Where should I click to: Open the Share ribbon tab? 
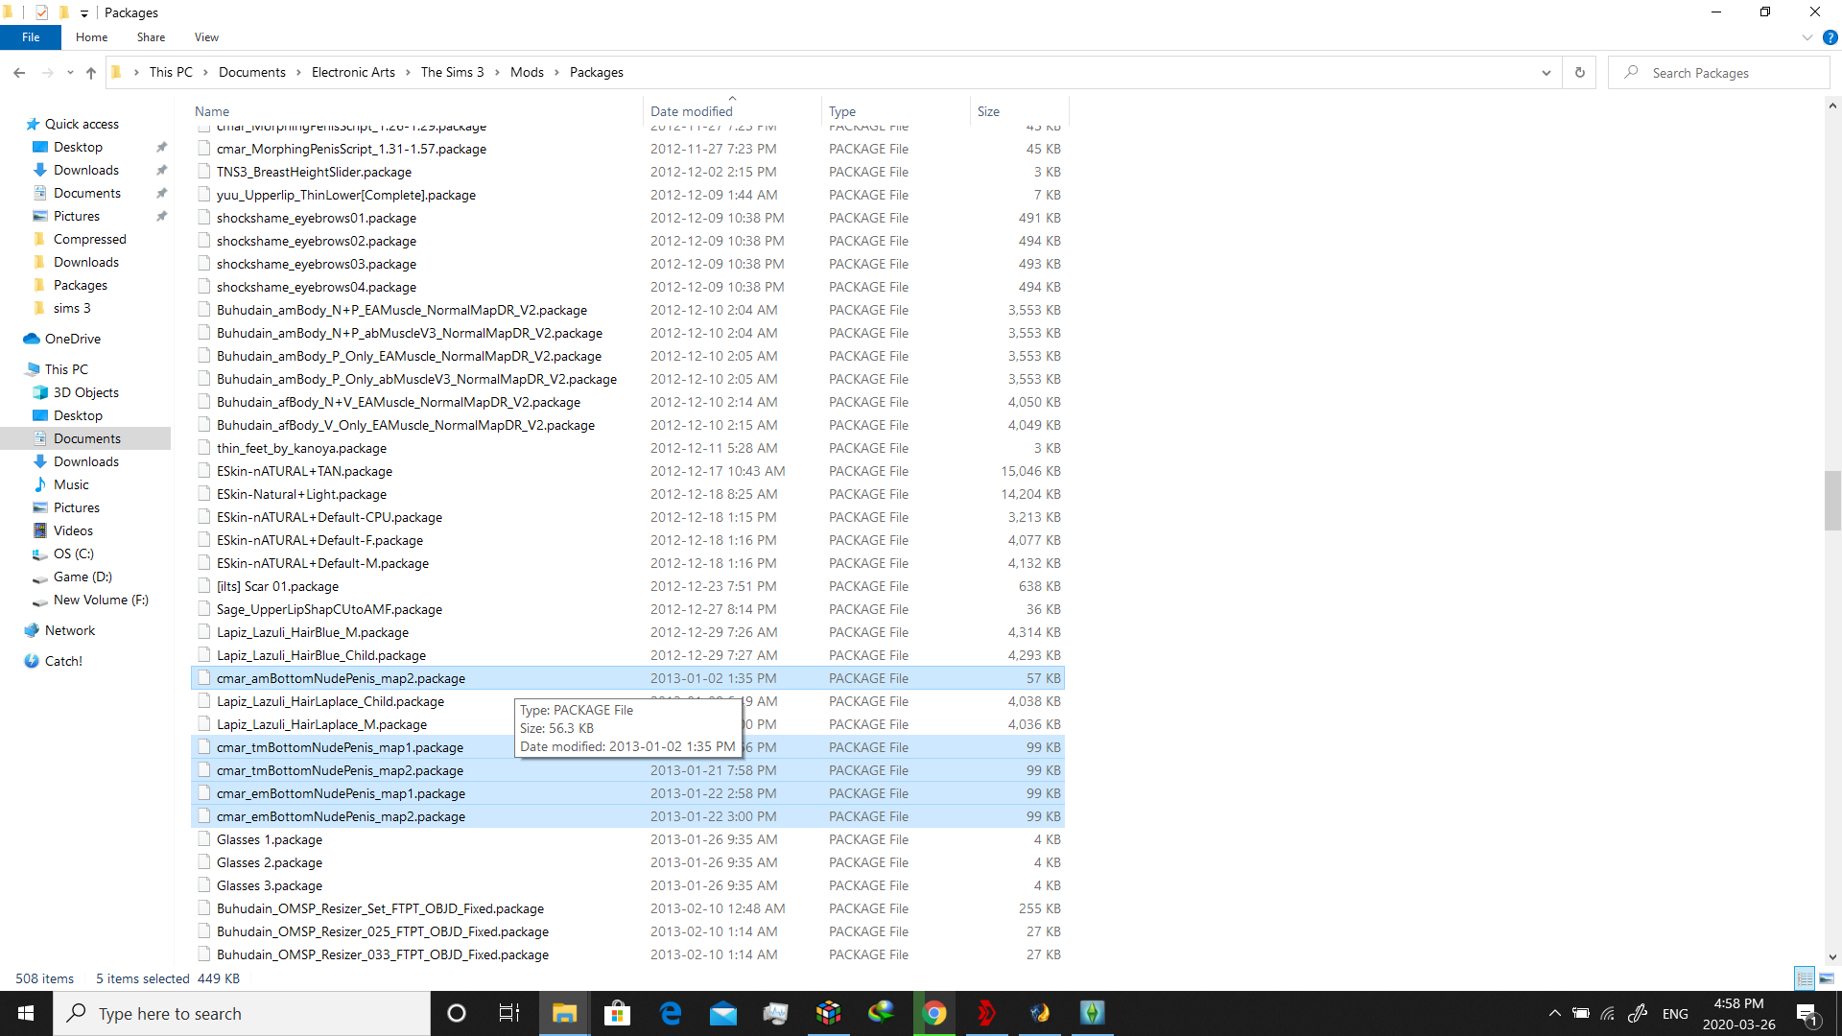(151, 37)
